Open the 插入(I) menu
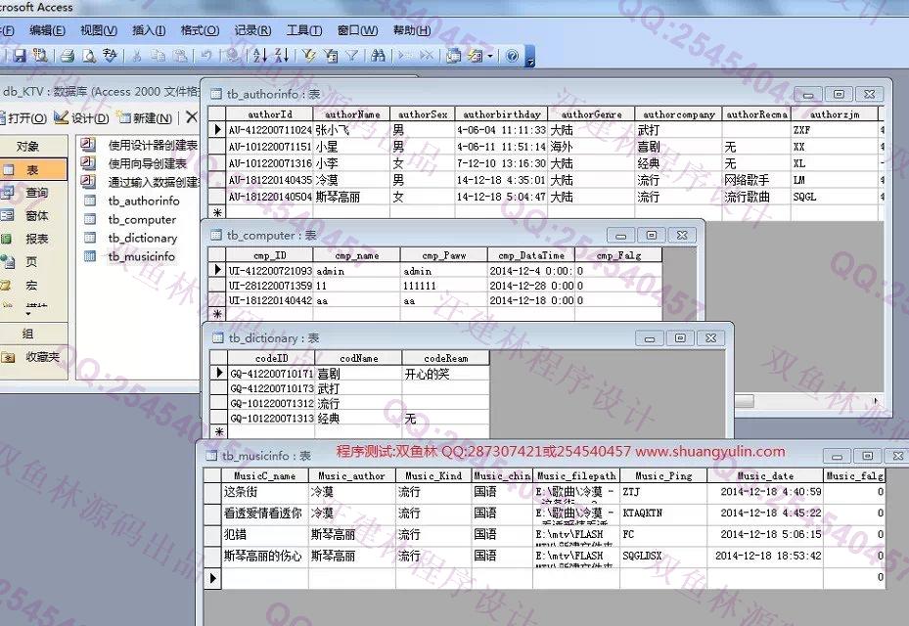 (x=149, y=30)
